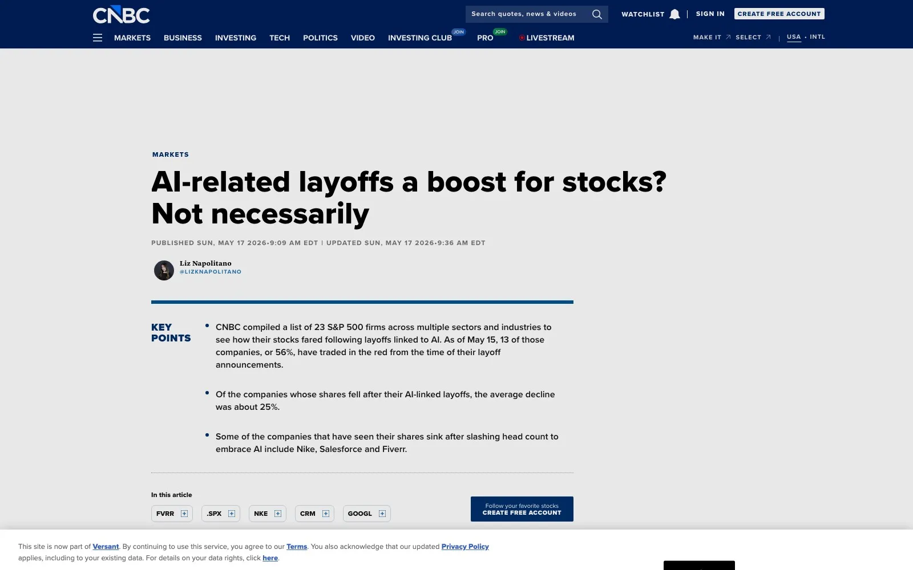The height and width of the screenshot is (570, 913).
Task: Add GOOGL to watchlist with plus icon
Action: click(382, 514)
